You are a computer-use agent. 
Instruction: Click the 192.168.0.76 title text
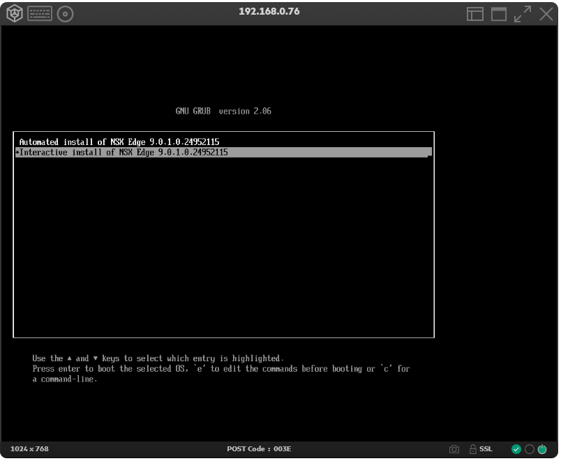269,11
